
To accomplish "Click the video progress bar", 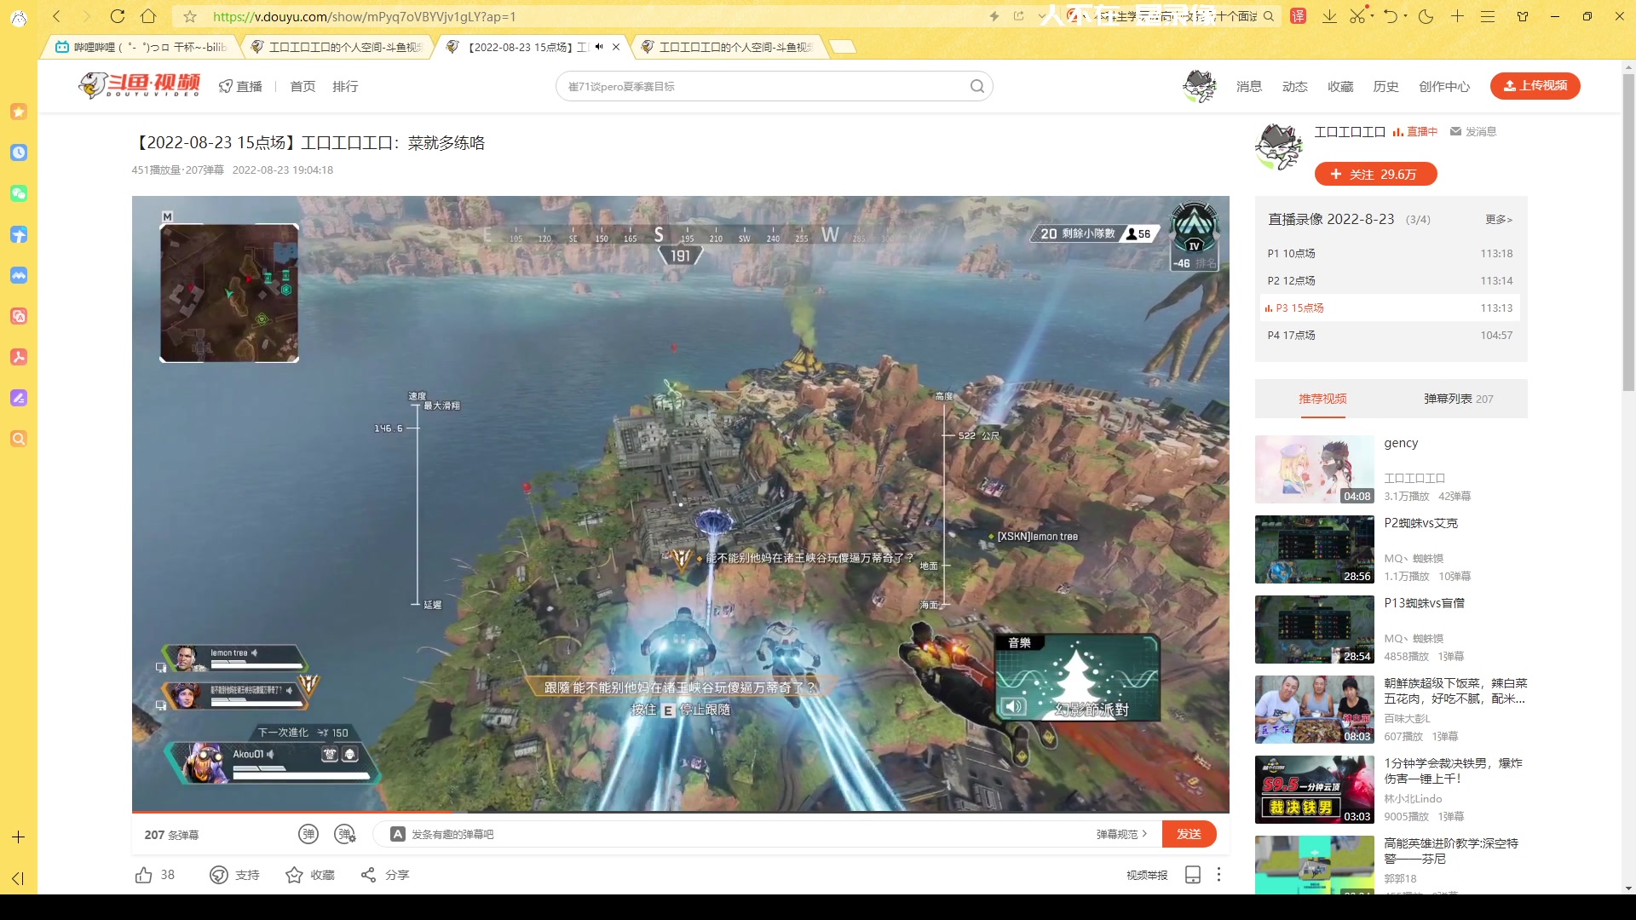I will pyautogui.click(x=680, y=812).
